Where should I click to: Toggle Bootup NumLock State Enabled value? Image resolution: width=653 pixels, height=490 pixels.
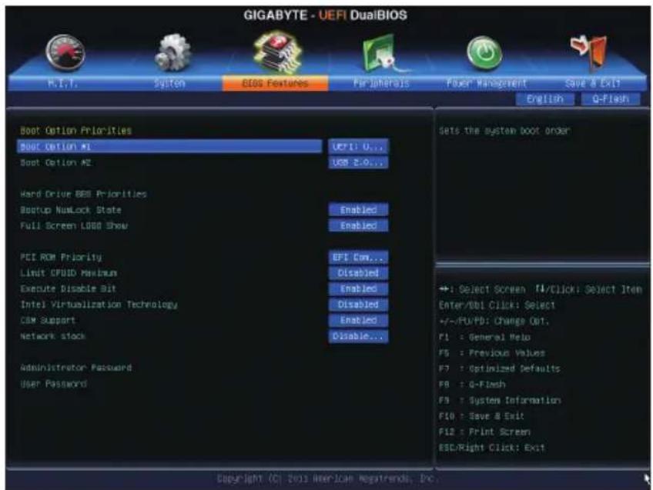358,210
